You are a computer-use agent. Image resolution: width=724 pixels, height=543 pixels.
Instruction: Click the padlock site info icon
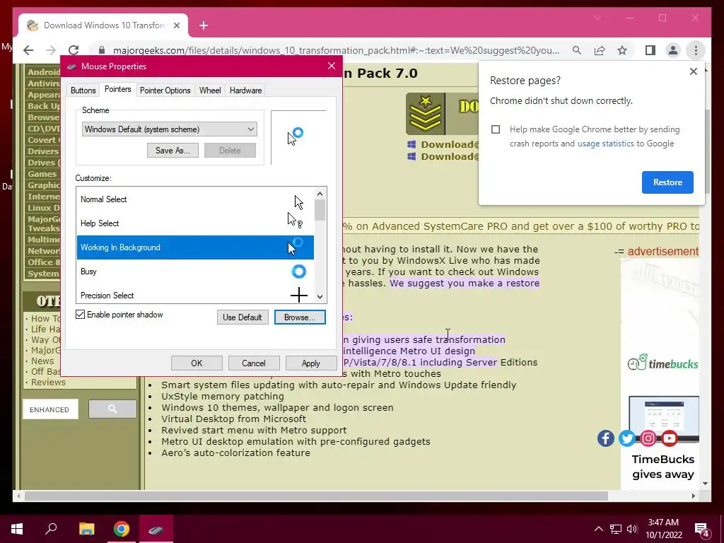[x=102, y=50]
